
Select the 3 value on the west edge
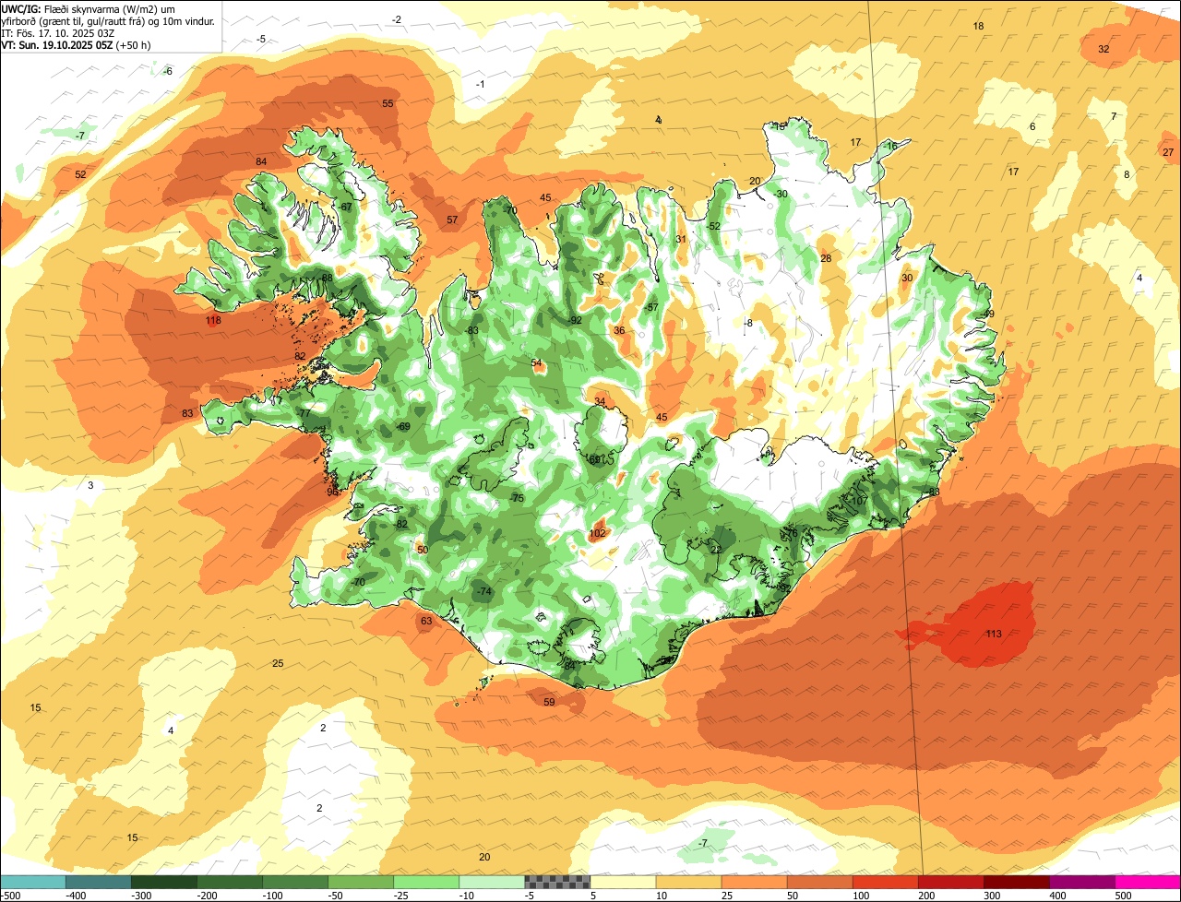[x=90, y=485]
